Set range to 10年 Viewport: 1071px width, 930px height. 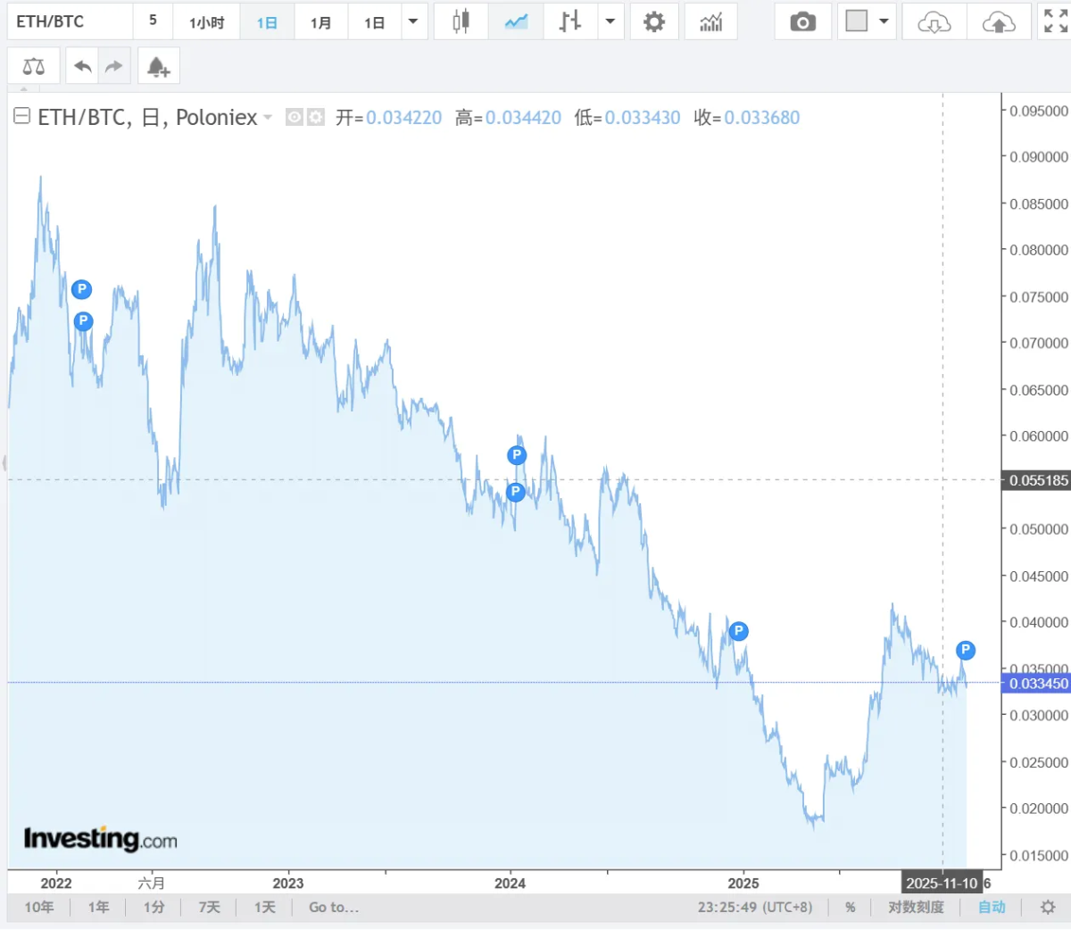click(x=39, y=908)
